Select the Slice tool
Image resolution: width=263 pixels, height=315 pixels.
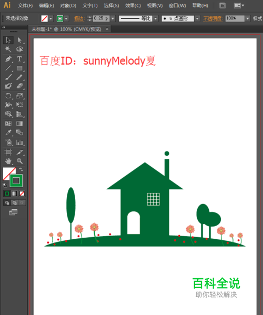click(x=19, y=152)
